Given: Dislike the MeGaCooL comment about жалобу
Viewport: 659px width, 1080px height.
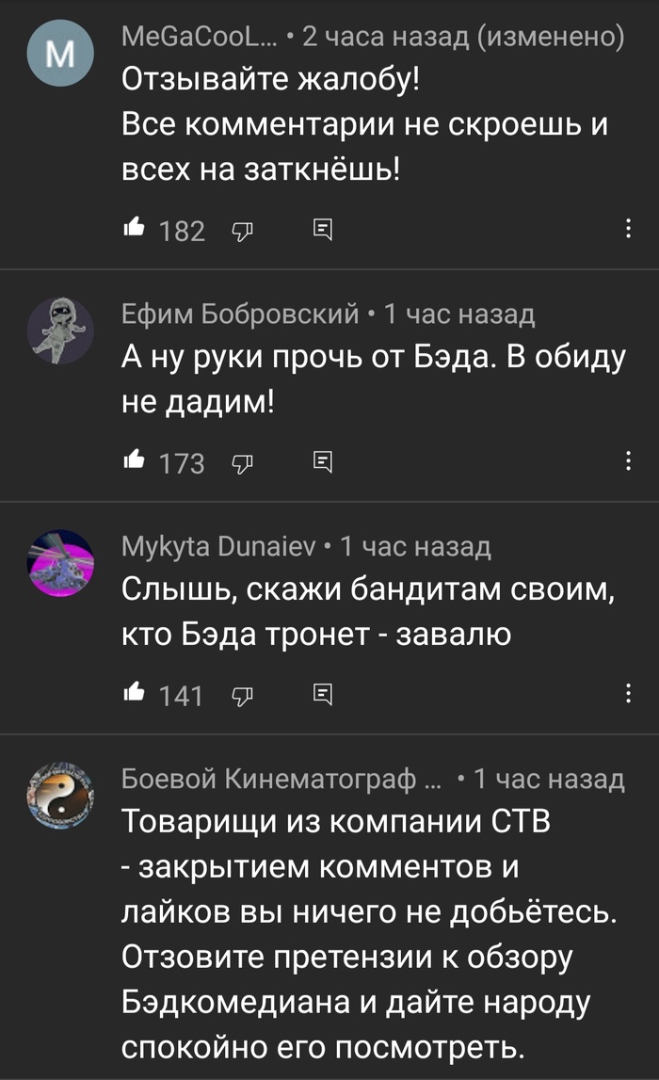Looking at the screenshot, I should (x=242, y=231).
